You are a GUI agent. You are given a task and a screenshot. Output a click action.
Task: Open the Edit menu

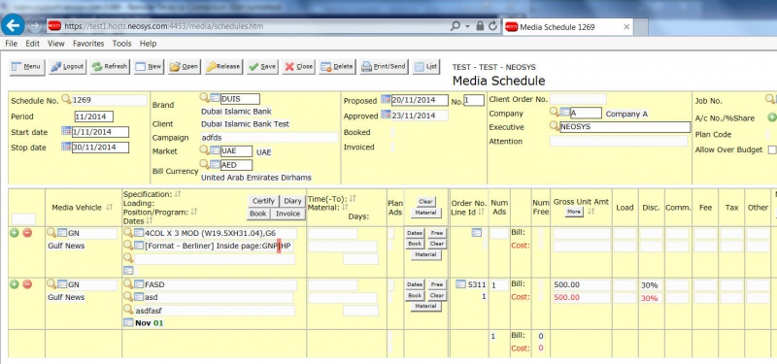[33, 44]
